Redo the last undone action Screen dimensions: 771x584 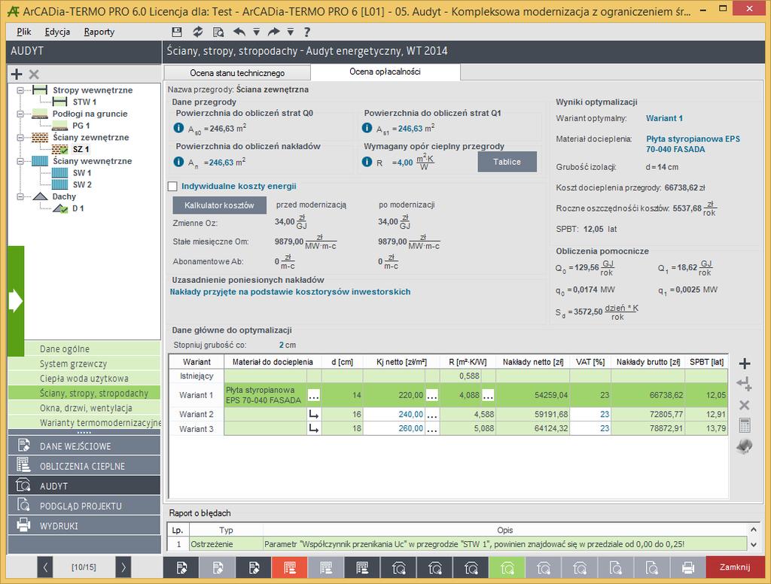[273, 32]
